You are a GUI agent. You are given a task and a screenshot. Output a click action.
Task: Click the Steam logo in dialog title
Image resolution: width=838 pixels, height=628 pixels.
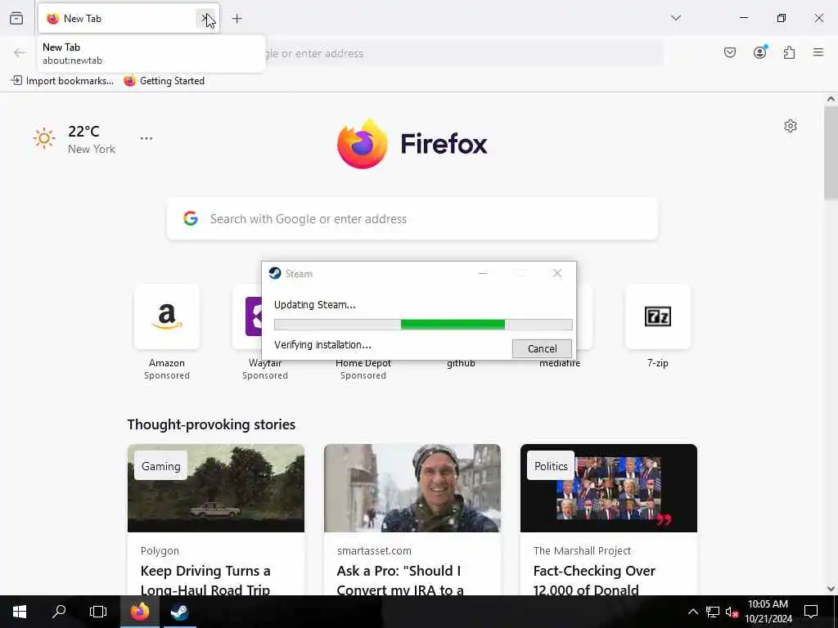pyautogui.click(x=275, y=273)
